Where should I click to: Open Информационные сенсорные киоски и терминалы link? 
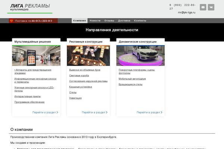click(x=35, y=80)
